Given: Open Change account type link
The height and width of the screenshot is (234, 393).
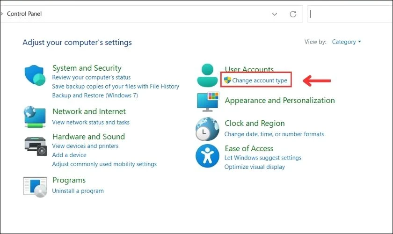Looking at the screenshot, I should pos(260,80).
